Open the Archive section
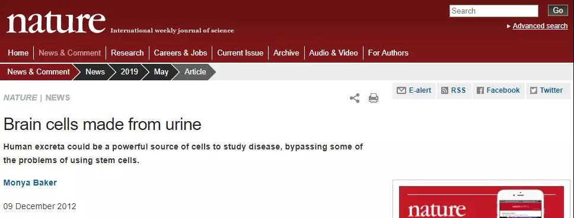 click(x=286, y=53)
